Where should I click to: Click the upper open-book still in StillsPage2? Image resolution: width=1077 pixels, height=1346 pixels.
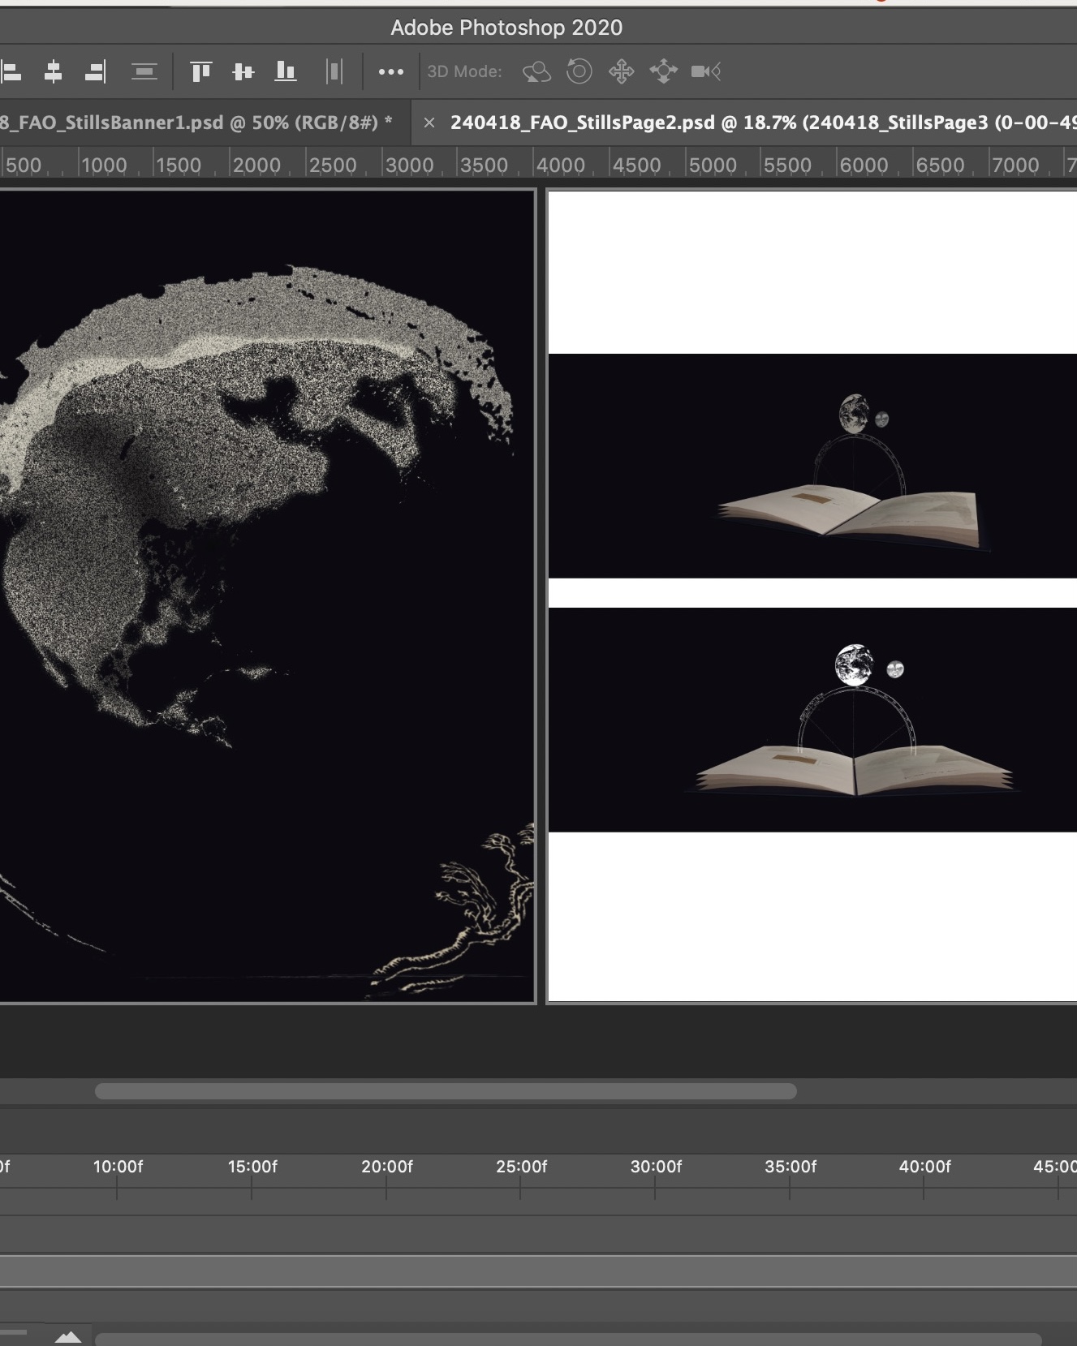coord(812,466)
